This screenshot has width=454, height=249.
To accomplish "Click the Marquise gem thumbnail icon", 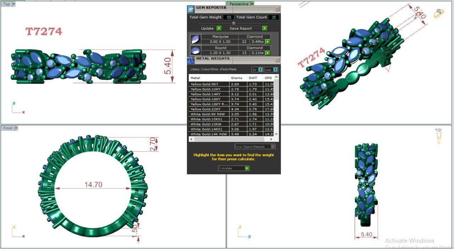I will point(195,39).
